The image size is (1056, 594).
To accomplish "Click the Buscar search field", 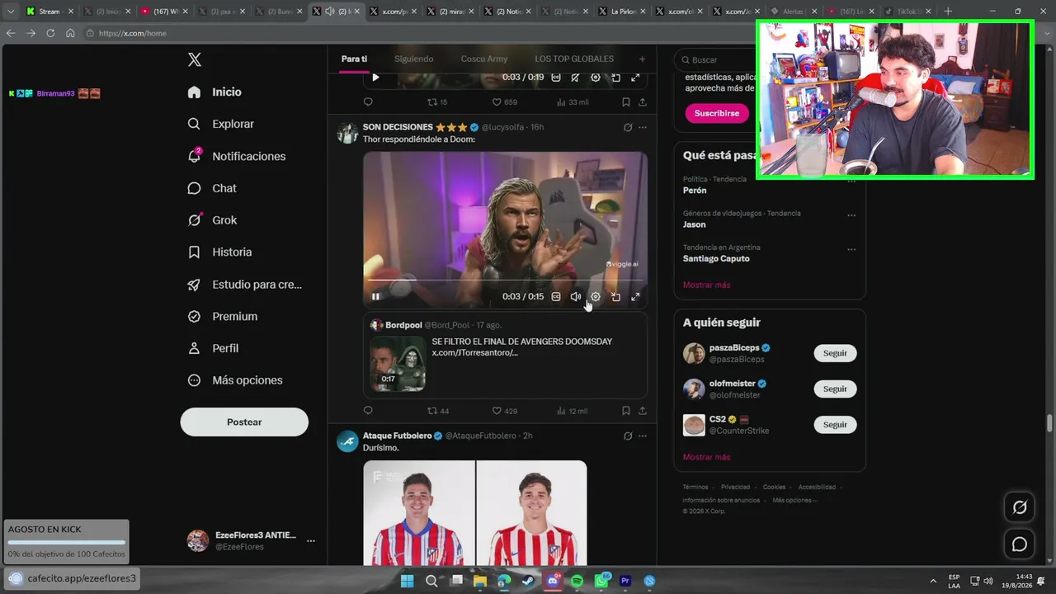I will click(x=716, y=59).
